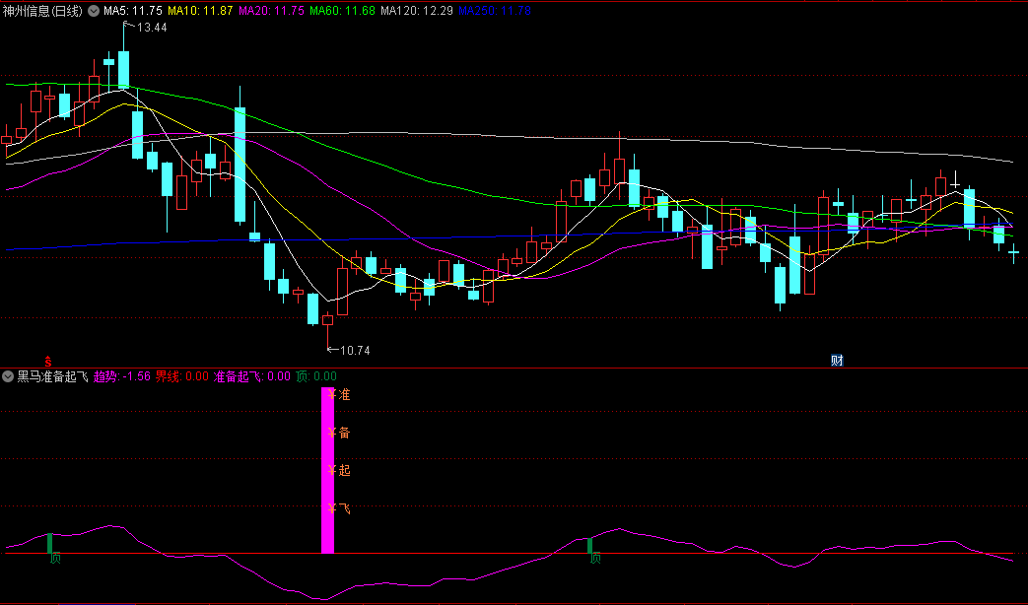This screenshot has height=605, width=1028.
Task: Click the tall cyan candle at 13.44 peak
Action: (123, 69)
